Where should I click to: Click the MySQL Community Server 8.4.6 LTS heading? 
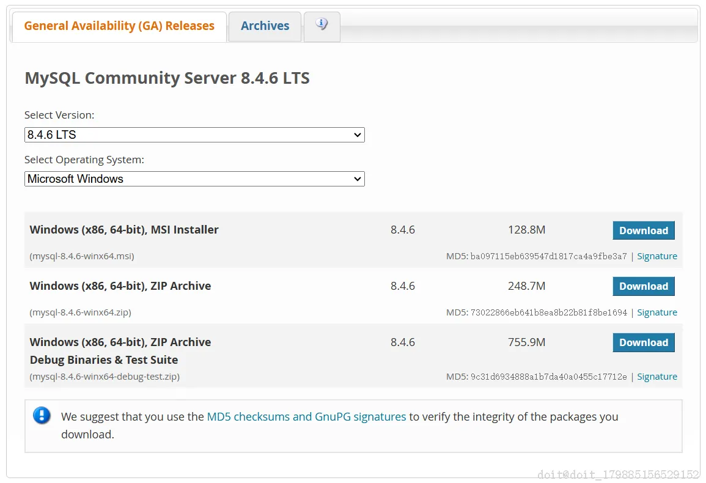tap(167, 78)
